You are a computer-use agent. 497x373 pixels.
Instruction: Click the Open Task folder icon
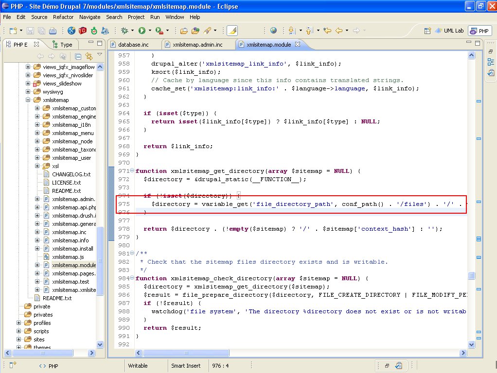(x=195, y=31)
